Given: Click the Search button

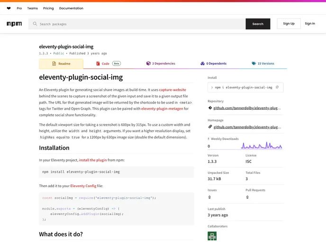Looking at the screenshot, I should click(258, 24).
